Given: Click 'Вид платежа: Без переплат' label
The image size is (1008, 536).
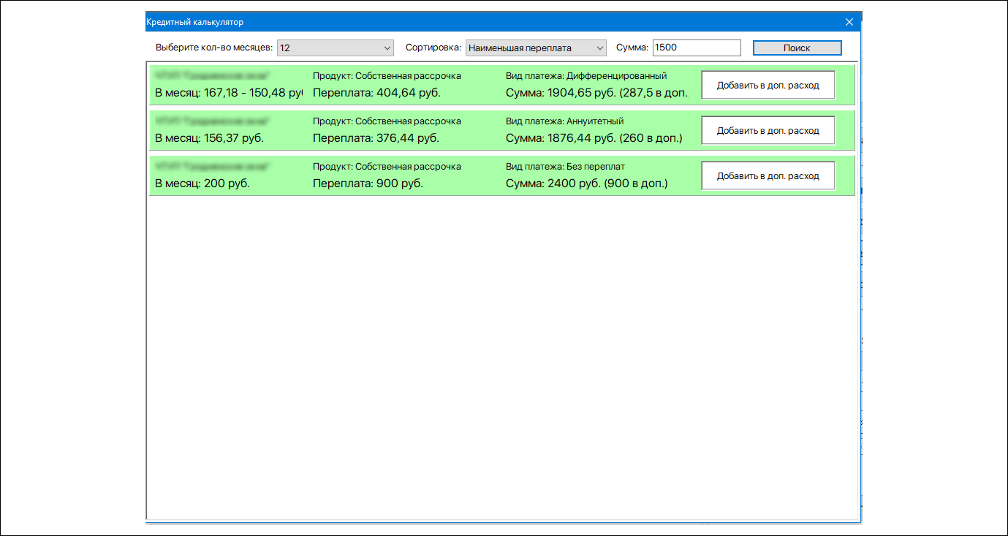Looking at the screenshot, I should pyautogui.click(x=565, y=167).
